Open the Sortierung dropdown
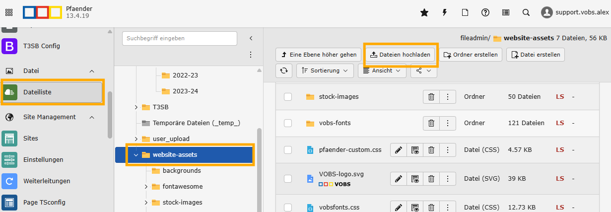This screenshot has width=611, height=212. click(x=325, y=71)
